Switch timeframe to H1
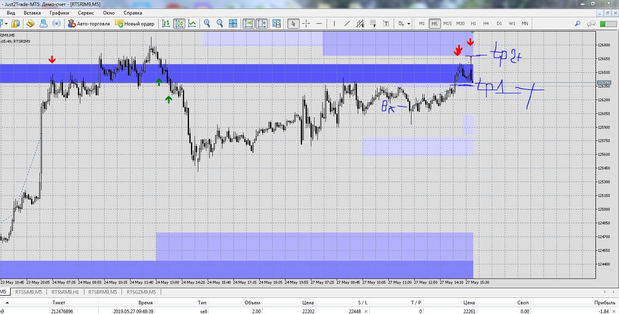This screenshot has height=314, width=619. tap(473, 23)
